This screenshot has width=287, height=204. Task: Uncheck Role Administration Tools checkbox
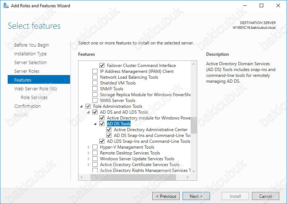[x=88, y=106]
